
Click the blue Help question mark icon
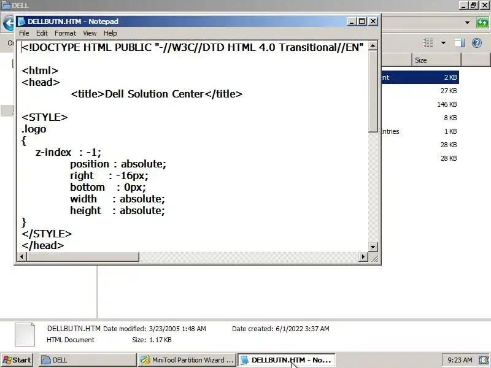point(477,42)
